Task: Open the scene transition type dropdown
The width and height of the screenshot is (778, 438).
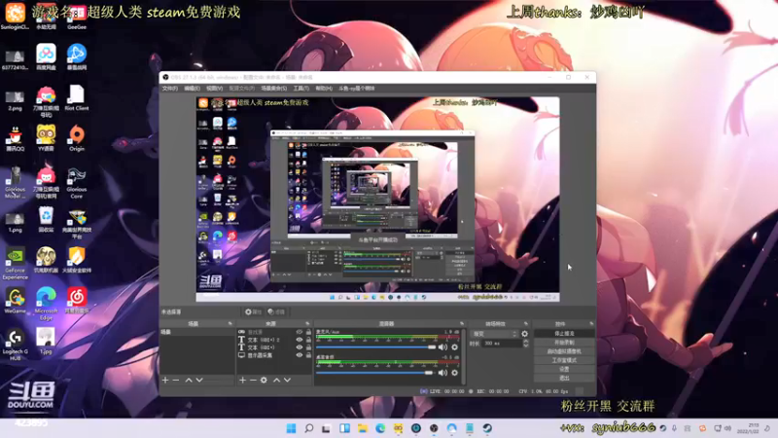Action: (495, 334)
